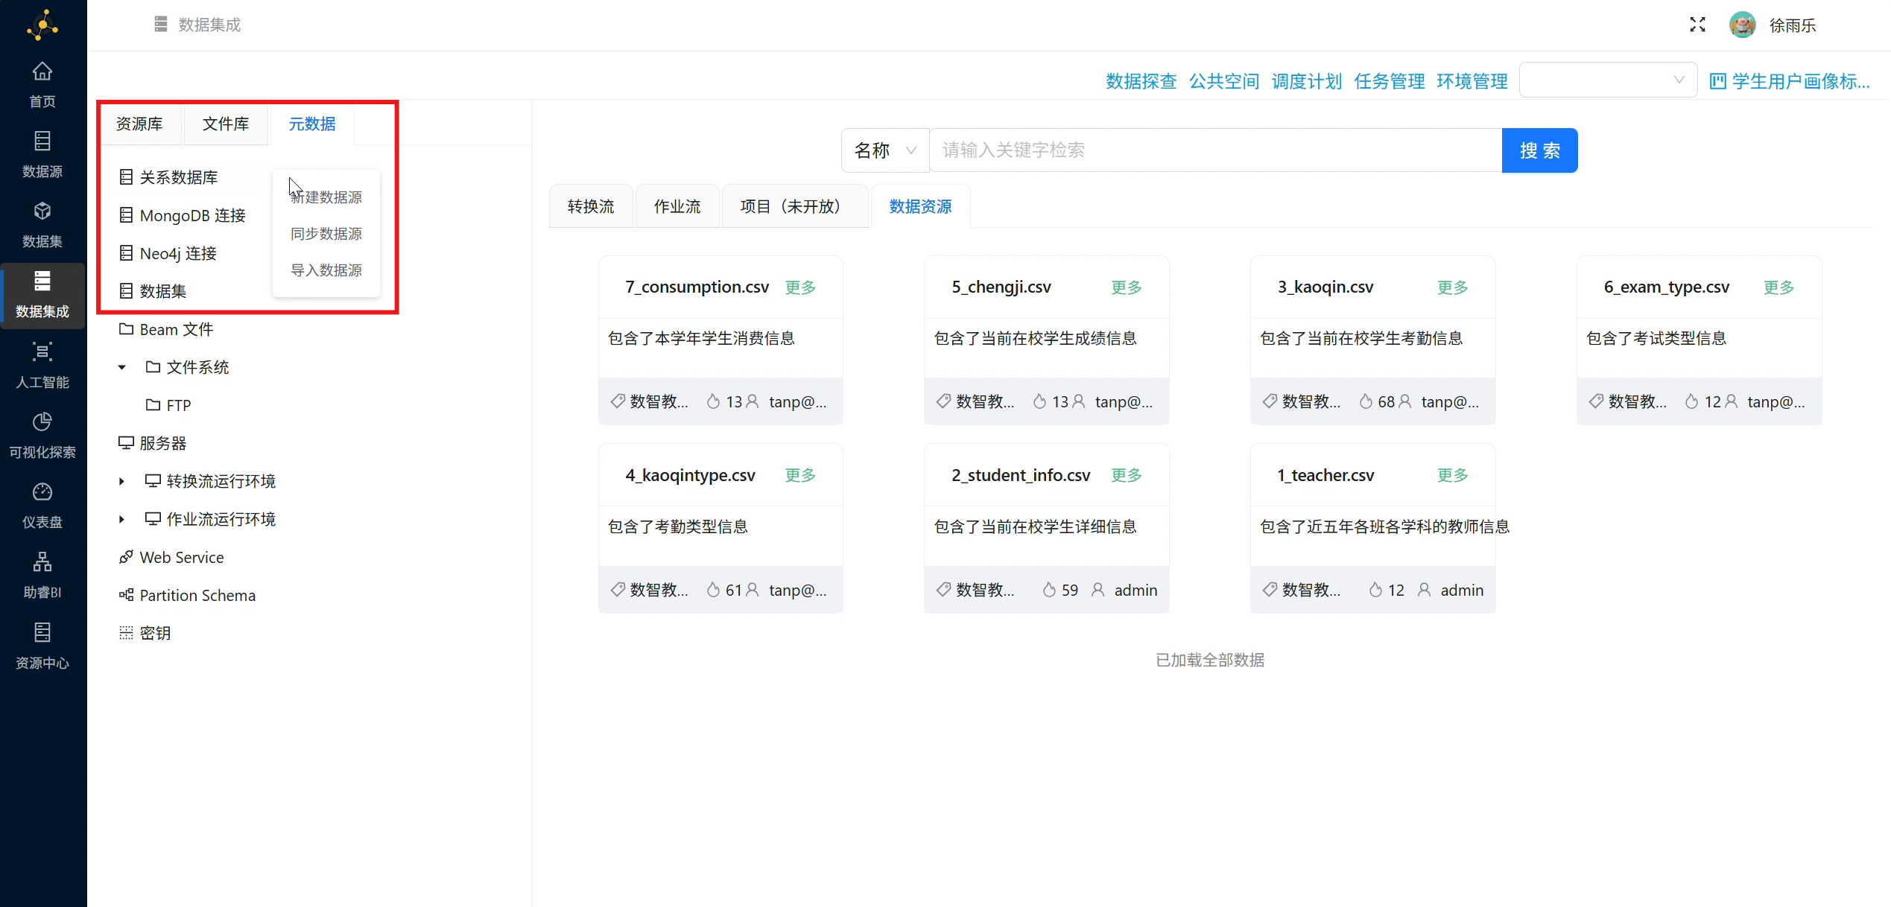This screenshot has width=1891, height=907.
Task: Click the flame icon on 3_kaoqin.csv card
Action: coord(1366,401)
